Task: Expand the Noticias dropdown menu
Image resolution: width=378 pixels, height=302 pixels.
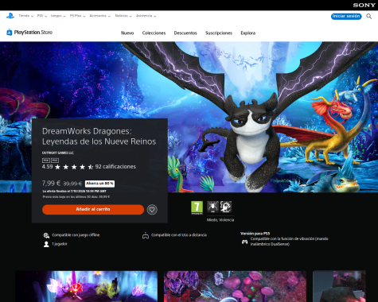Action: tap(123, 16)
